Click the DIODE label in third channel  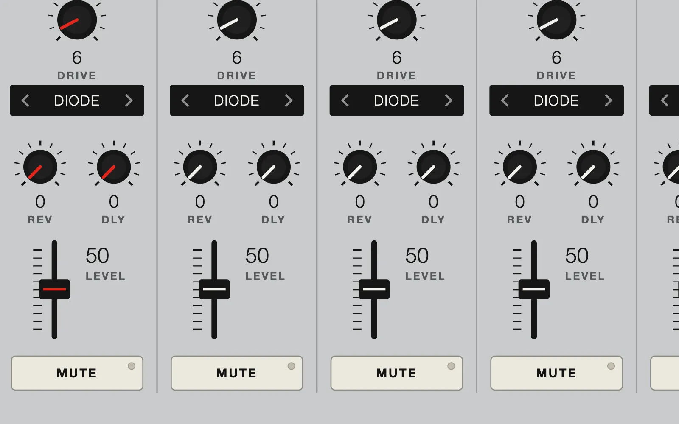click(397, 100)
